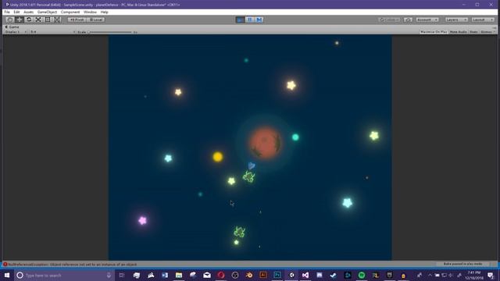Select the Rect transform tool
This screenshot has height=281, width=500.
point(48,20)
